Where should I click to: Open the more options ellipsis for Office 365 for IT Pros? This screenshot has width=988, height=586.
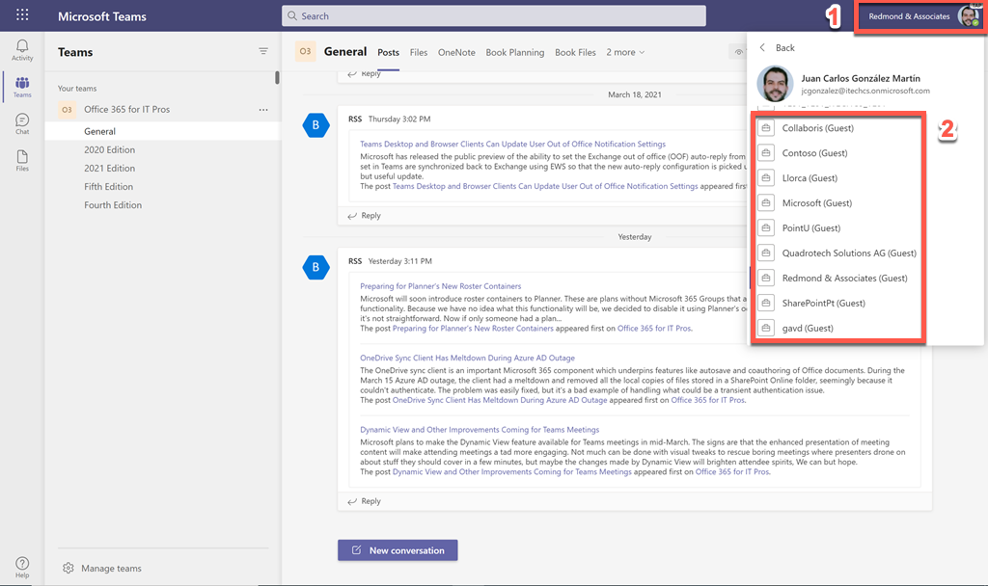click(x=263, y=110)
